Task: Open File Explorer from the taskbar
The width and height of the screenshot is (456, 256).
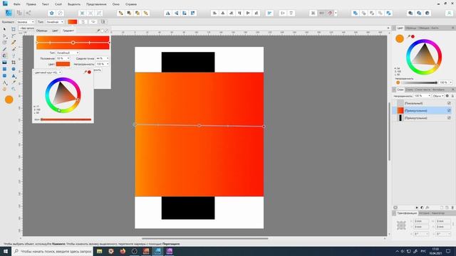Action: coord(100,251)
